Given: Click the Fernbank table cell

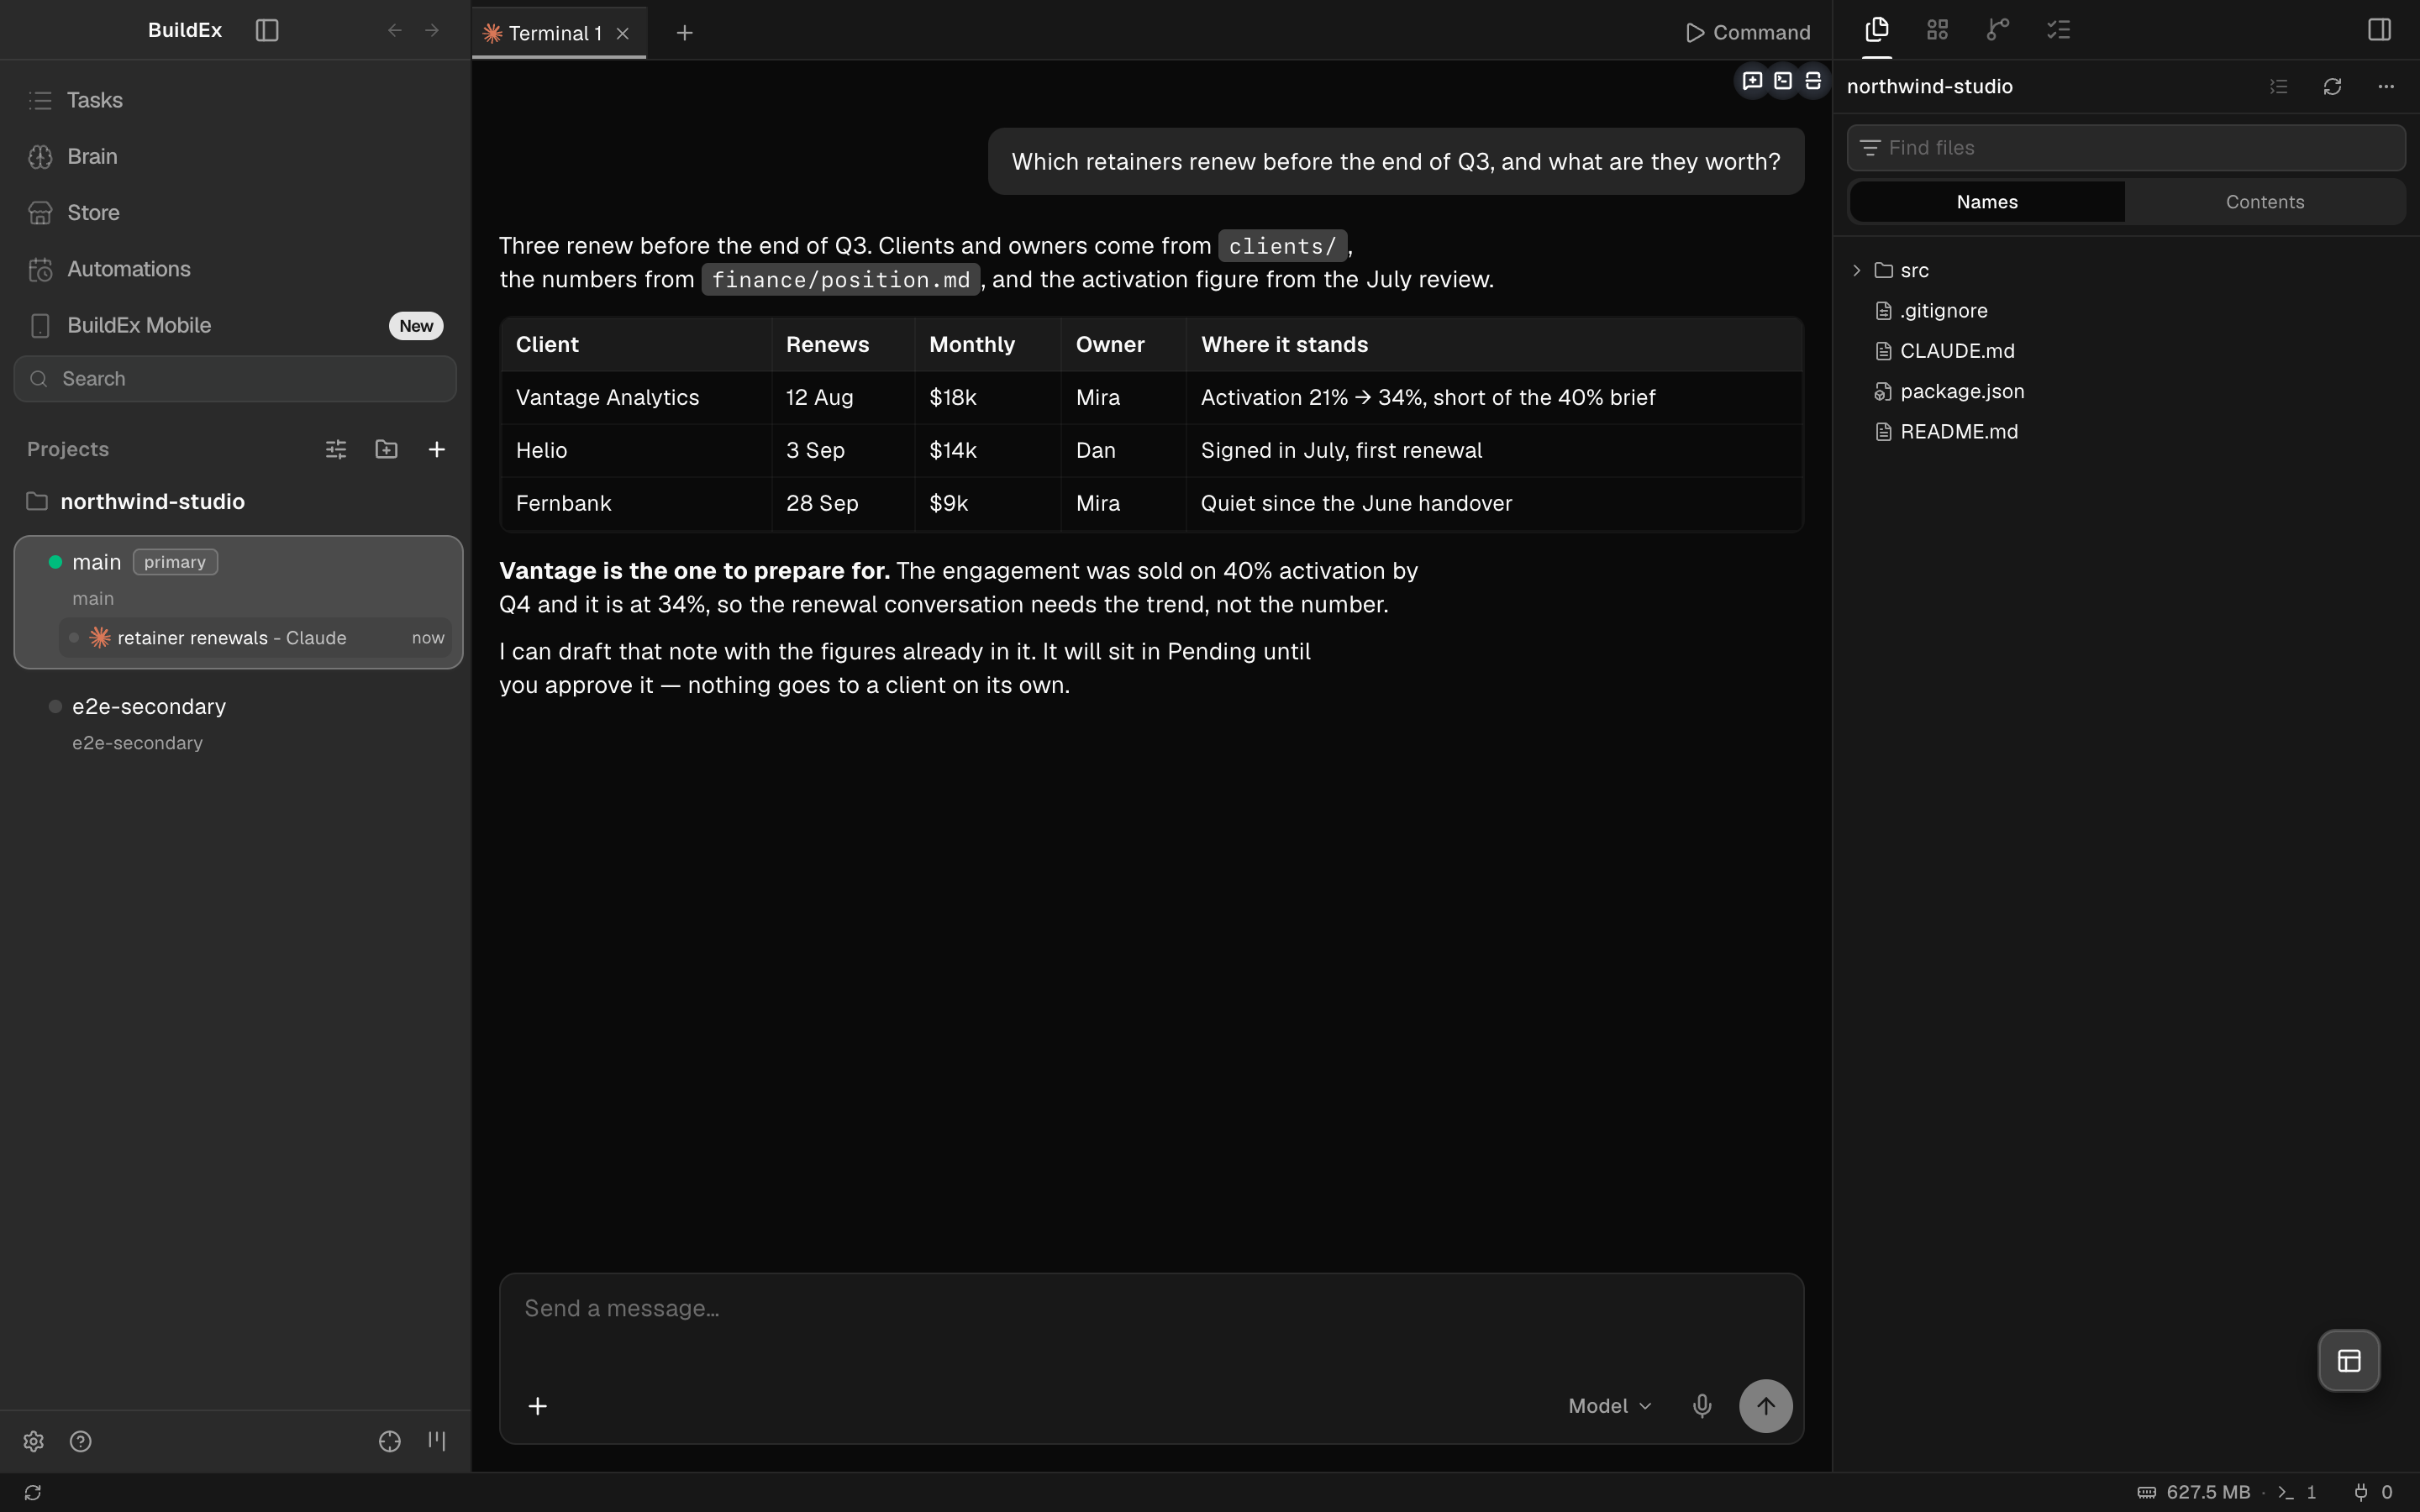Looking at the screenshot, I should 636,504.
